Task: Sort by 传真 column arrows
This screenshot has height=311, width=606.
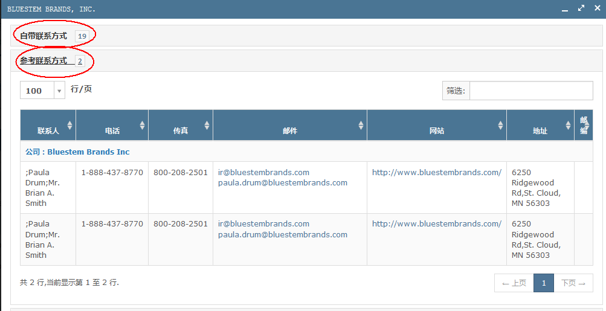Action: (207, 125)
